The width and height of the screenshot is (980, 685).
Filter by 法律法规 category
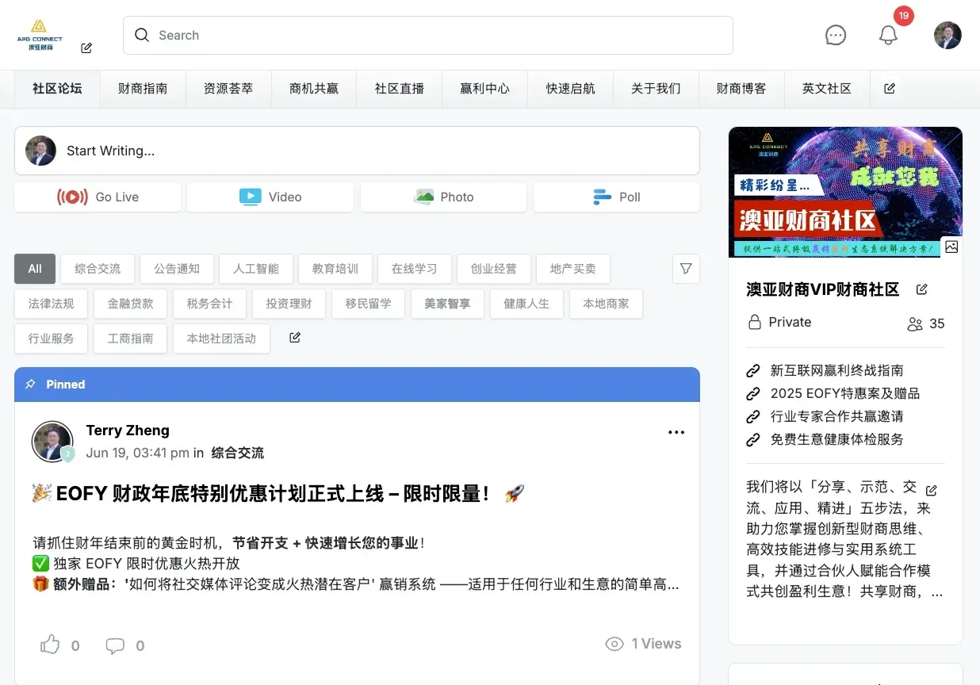[x=52, y=304]
